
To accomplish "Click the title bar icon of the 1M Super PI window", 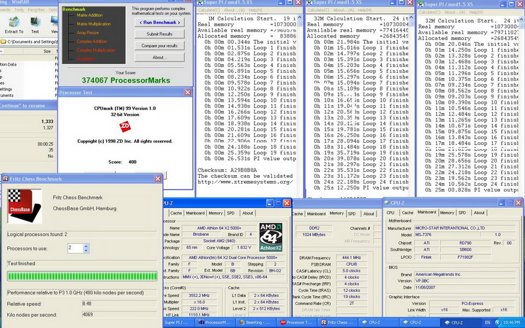I will click(200, 3).
